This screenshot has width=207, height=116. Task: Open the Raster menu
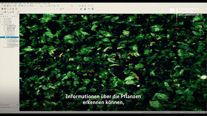click(x=28, y=4)
